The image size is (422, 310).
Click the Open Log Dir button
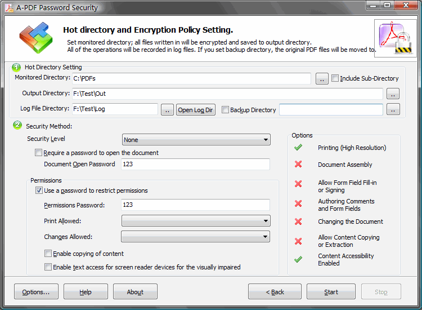point(196,110)
